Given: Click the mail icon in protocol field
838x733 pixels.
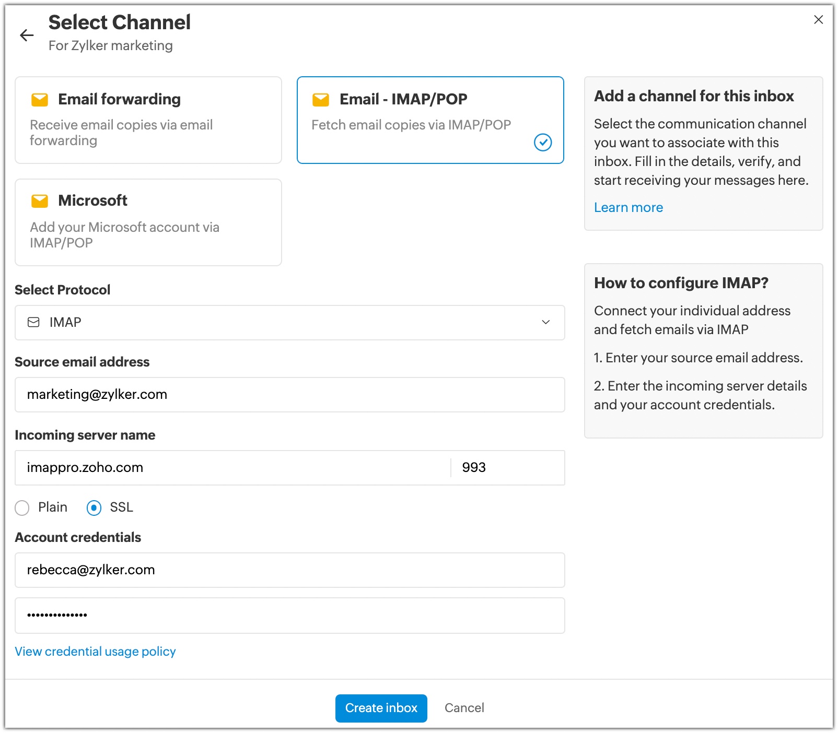Looking at the screenshot, I should point(33,322).
